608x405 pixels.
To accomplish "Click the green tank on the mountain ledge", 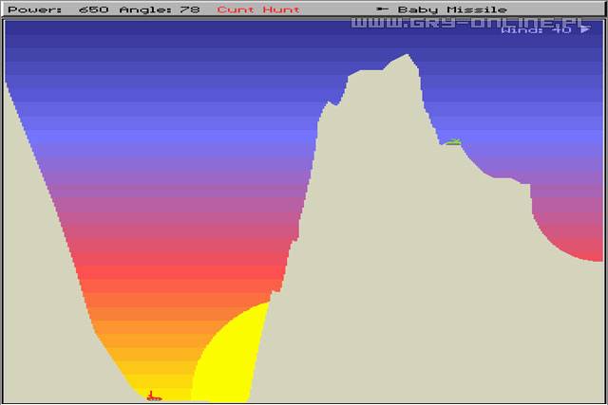I will coord(453,142).
